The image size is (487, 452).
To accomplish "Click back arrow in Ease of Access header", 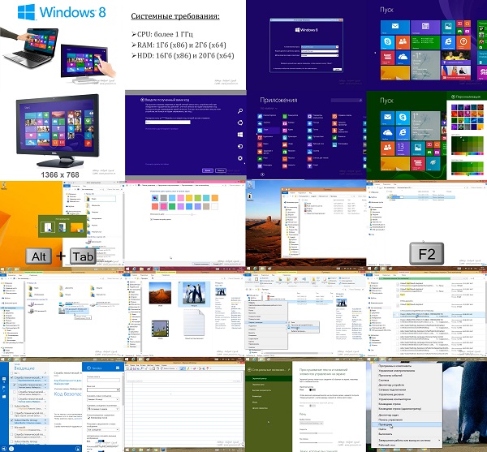I will (249, 370).
